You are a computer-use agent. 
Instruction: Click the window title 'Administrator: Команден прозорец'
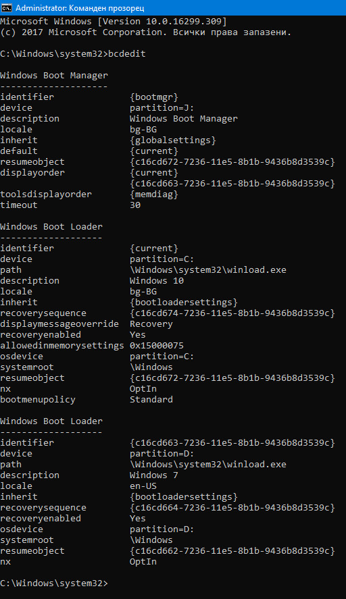(80, 7)
